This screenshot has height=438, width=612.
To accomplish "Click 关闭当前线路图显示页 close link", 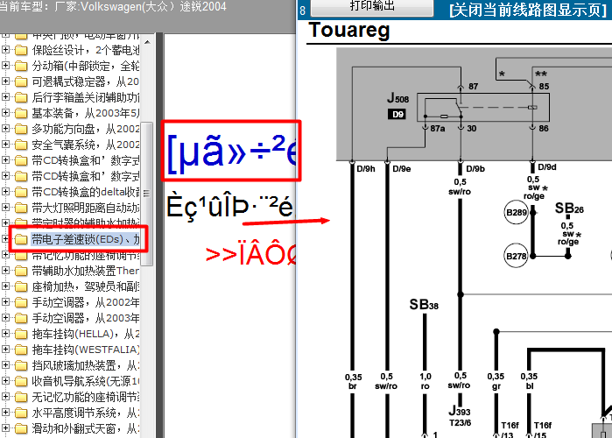I will pos(528,10).
